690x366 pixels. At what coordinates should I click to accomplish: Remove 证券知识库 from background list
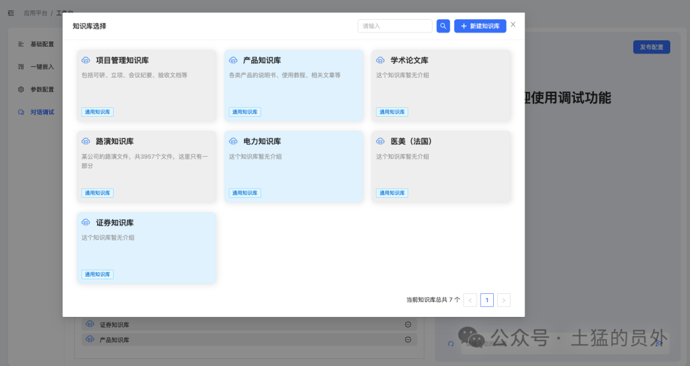tap(408, 325)
